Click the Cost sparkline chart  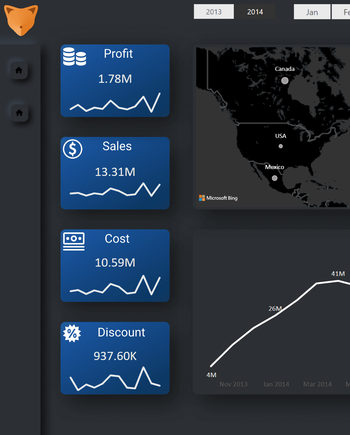click(x=115, y=285)
